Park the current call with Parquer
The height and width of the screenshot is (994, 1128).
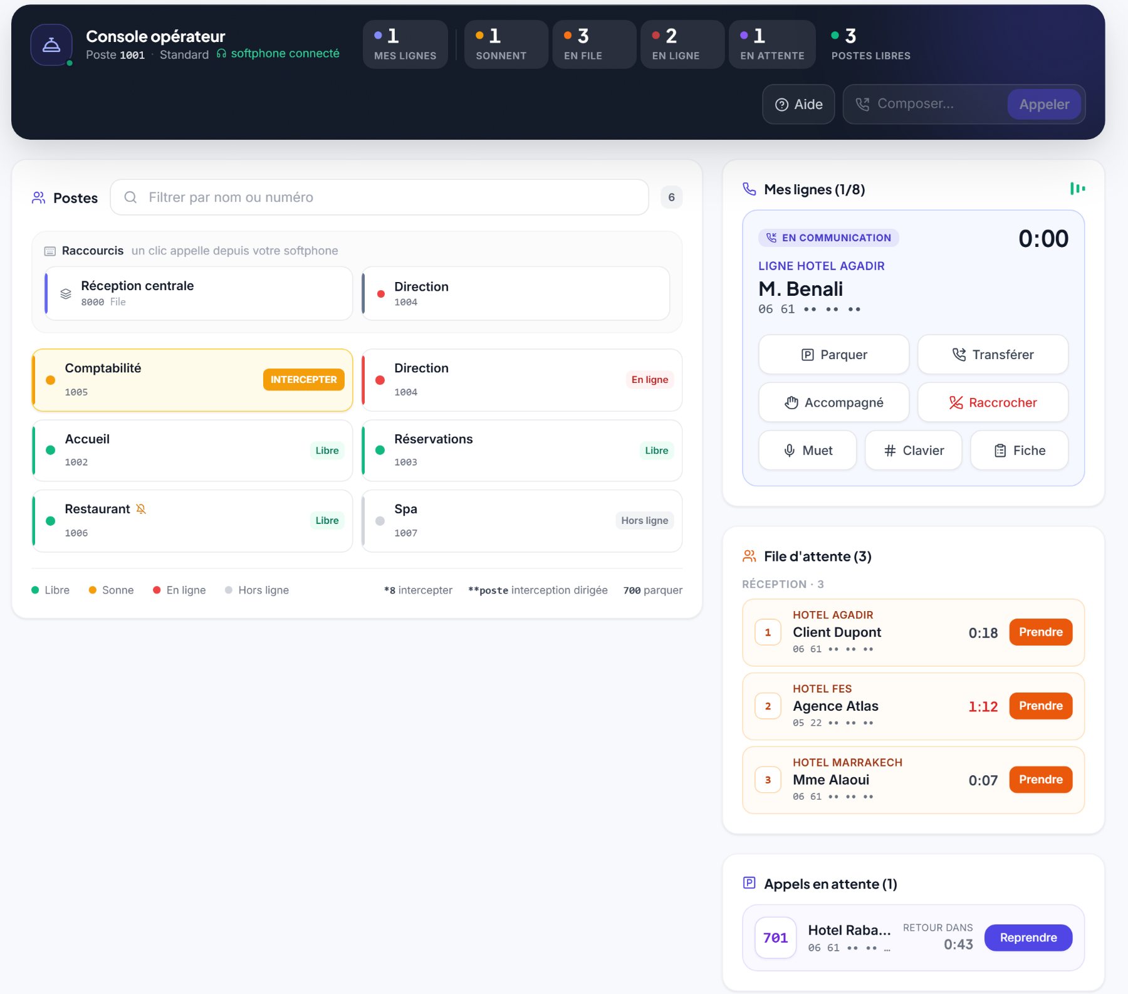(833, 355)
